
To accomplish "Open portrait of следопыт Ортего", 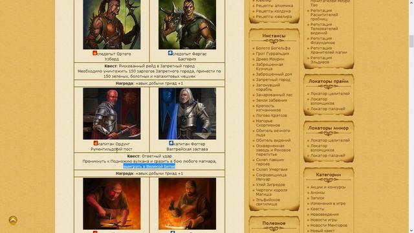I will 112,25.
